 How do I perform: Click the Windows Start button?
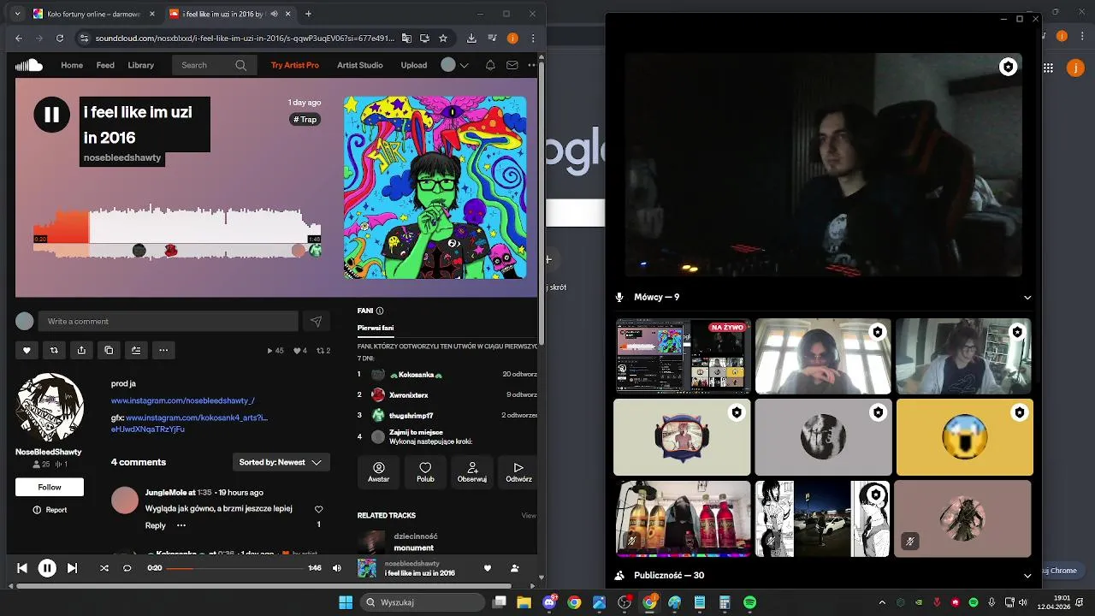pos(346,602)
